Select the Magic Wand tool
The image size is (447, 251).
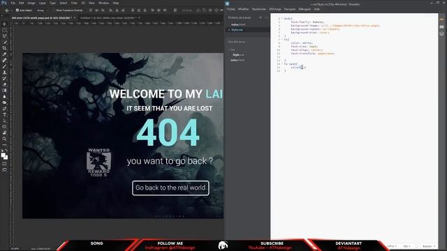[x=4, y=42]
